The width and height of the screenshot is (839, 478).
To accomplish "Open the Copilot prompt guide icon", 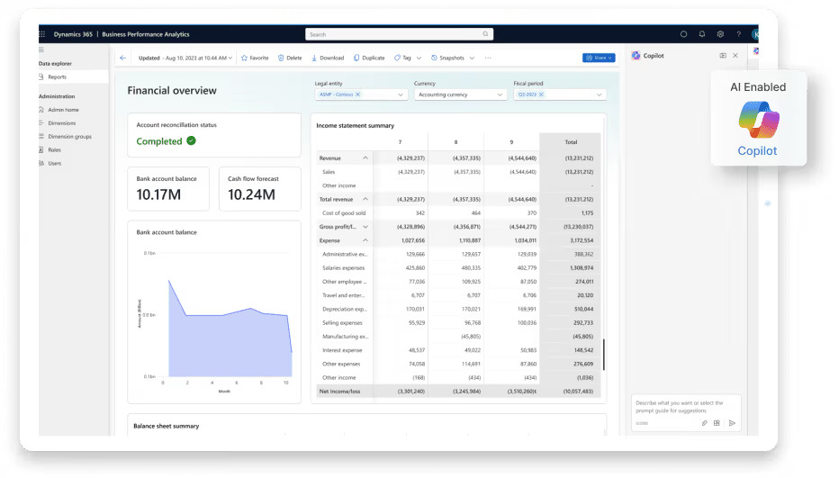I will (x=717, y=422).
